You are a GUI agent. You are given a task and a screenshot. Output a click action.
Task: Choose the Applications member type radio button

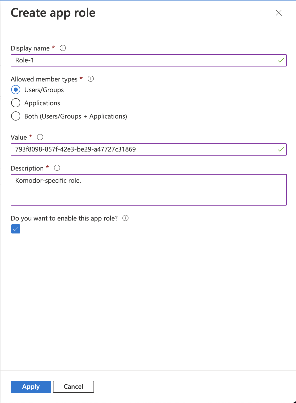[16, 103]
